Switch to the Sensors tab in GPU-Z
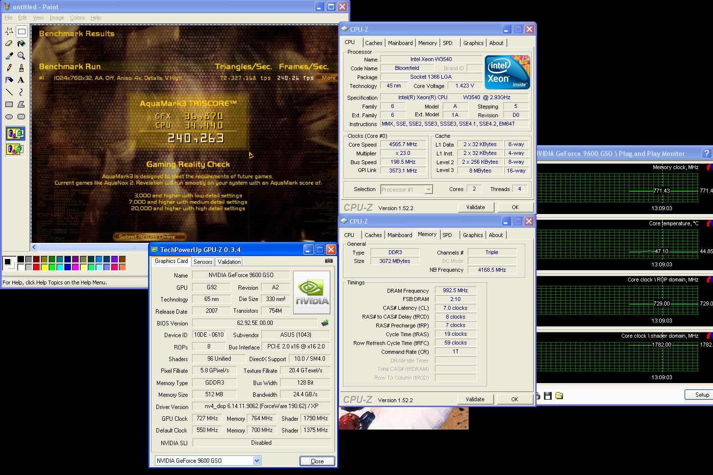The height and width of the screenshot is (475, 713). click(x=203, y=262)
